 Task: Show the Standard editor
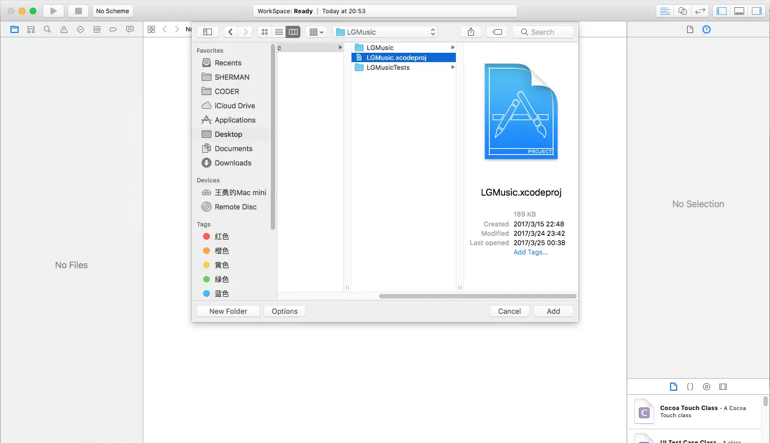tap(665, 11)
